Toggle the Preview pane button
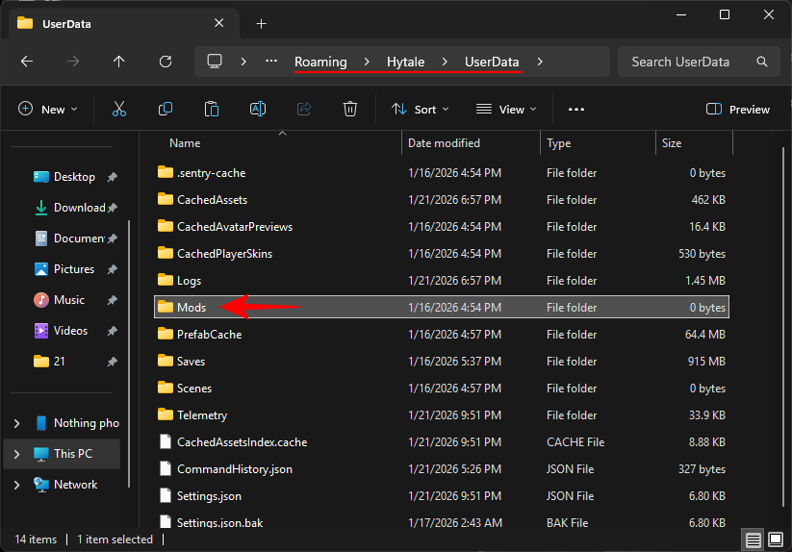Viewport: 792px width, 552px height. tap(738, 110)
